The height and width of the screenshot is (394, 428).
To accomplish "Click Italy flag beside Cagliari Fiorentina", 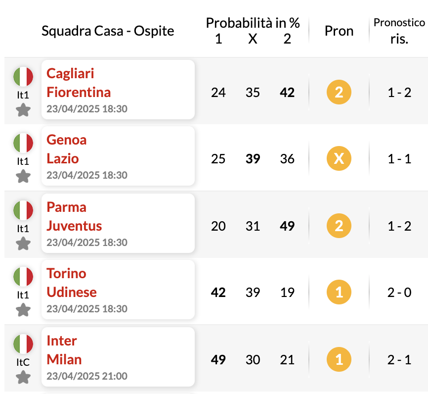I will 23,76.
